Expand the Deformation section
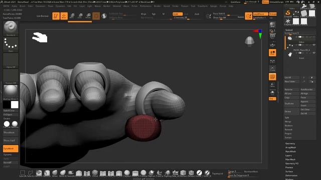The height and width of the screenshot is (180, 321). (x=291, y=175)
